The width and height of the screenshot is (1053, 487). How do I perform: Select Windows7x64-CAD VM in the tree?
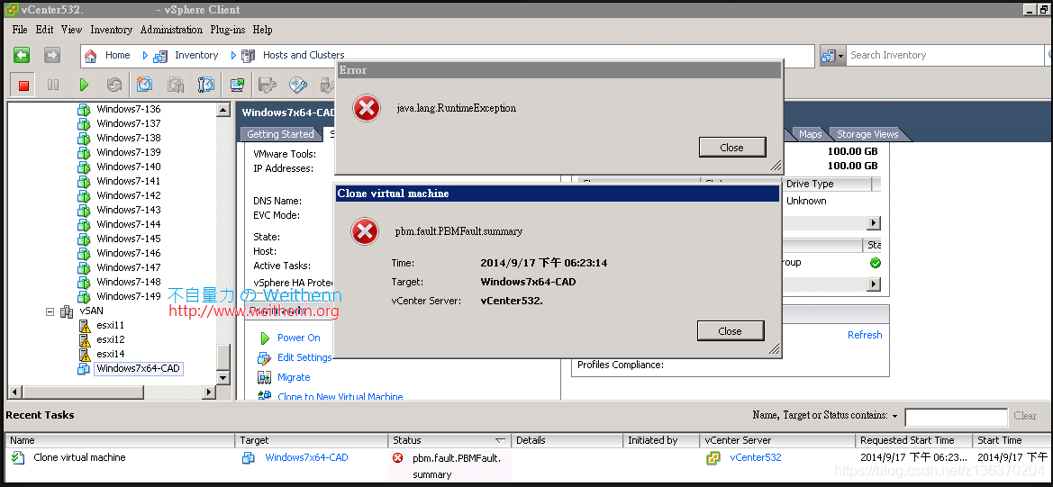[x=138, y=368]
